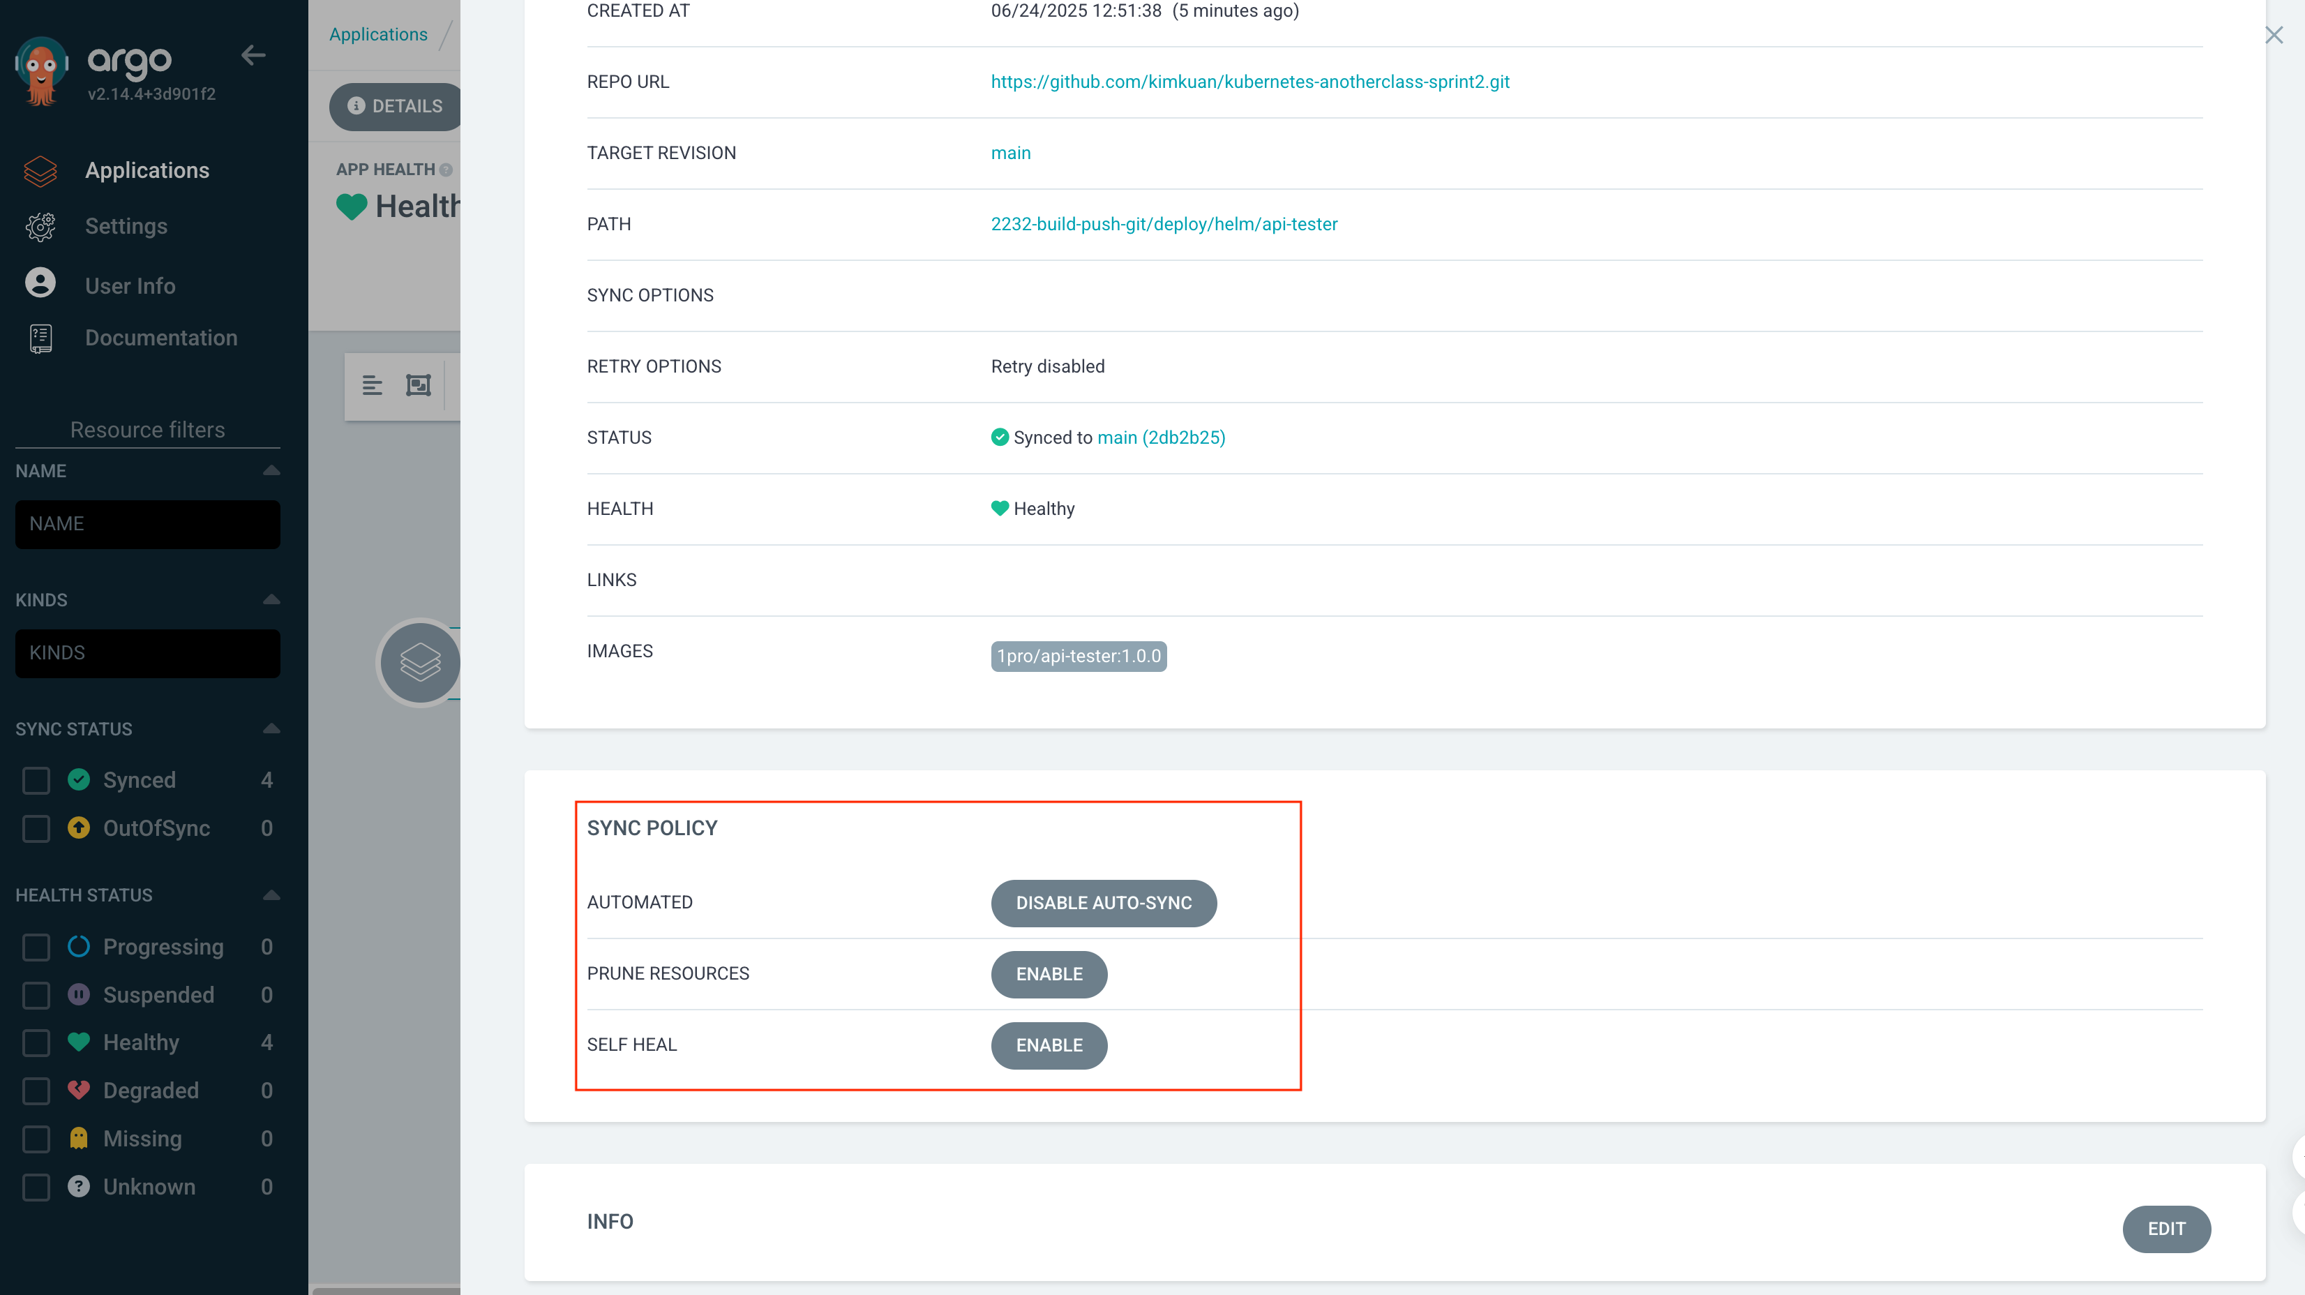Viewport: 2305px width, 1295px height.
Task: Collapse the HEALTH STATUS filter section
Action: pyautogui.click(x=271, y=895)
